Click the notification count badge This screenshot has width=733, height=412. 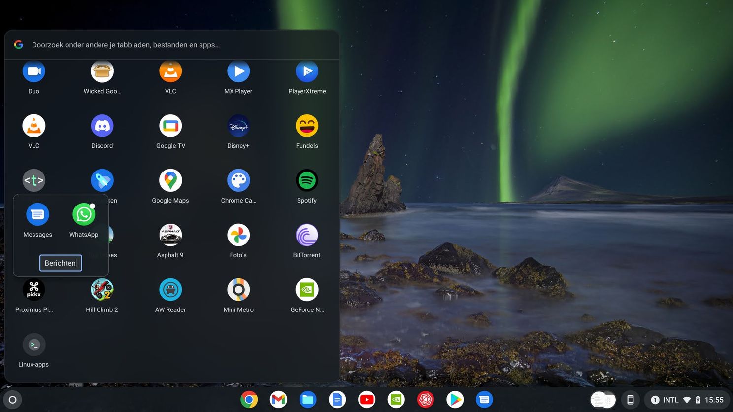click(655, 400)
